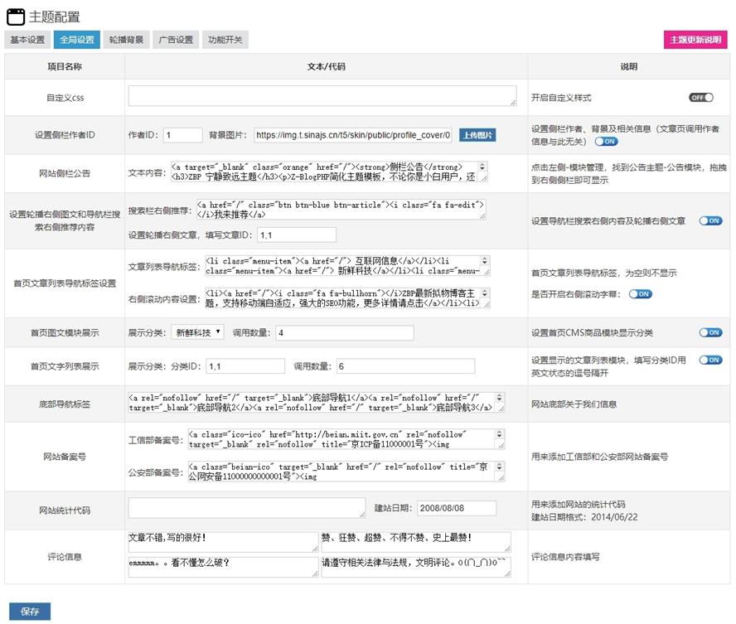Viewport: 736px width, 624px height.
Task: Click the 作者ID input field
Action: 182,135
